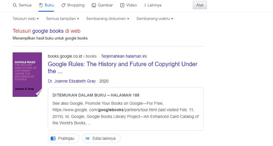Click the play icon beside Video

(122, 5)
